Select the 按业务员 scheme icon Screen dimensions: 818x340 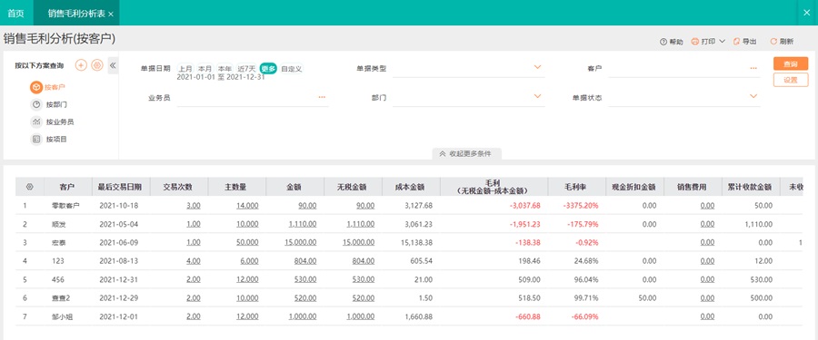[x=36, y=122]
